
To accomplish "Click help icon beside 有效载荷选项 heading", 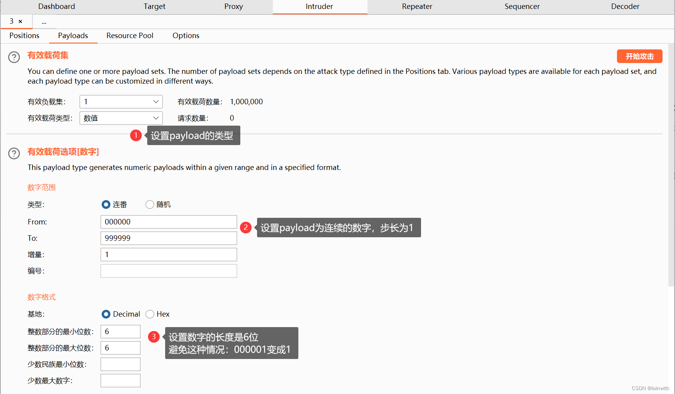I will click(14, 153).
